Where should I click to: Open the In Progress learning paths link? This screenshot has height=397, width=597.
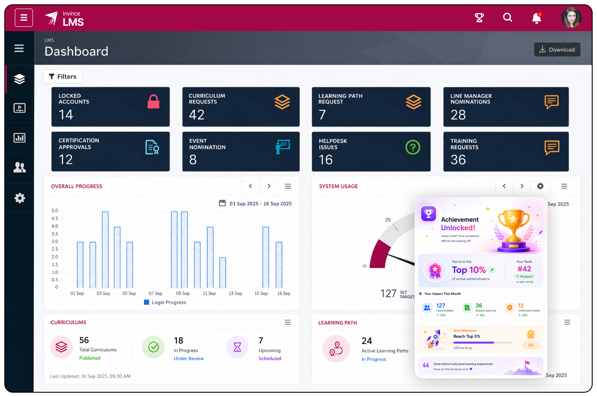click(374, 359)
